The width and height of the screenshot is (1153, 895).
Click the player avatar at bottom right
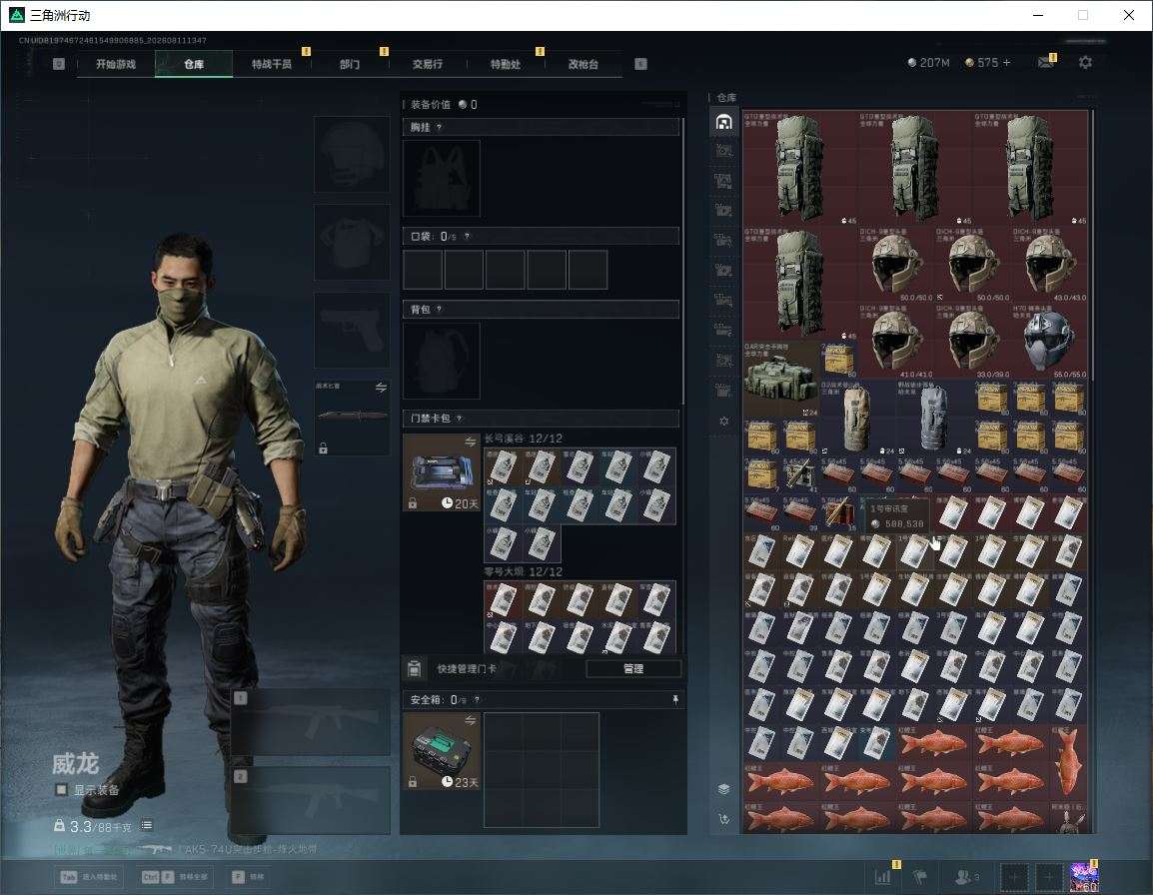[1085, 877]
